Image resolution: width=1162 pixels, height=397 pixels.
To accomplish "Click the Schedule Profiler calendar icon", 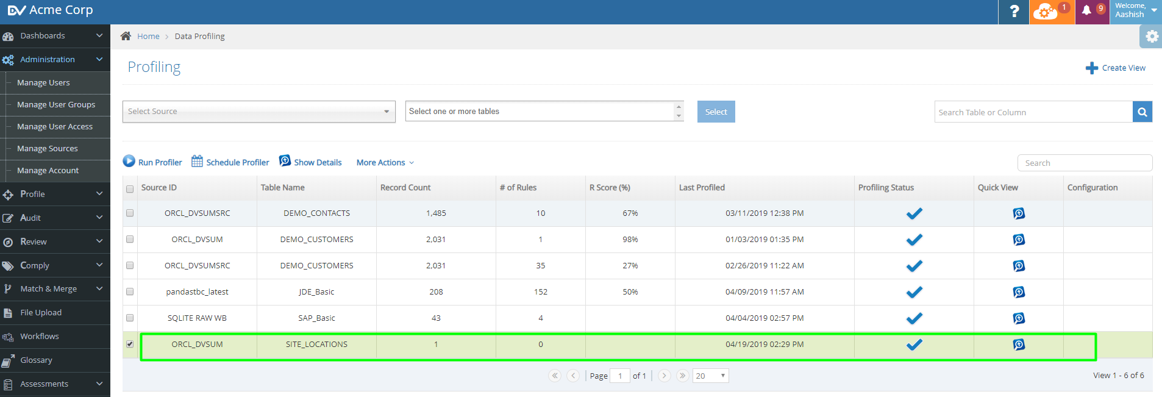I will (197, 161).
